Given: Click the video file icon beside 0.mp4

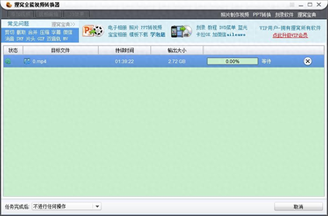Looking at the screenshot, I should pyautogui.click(x=27, y=61).
